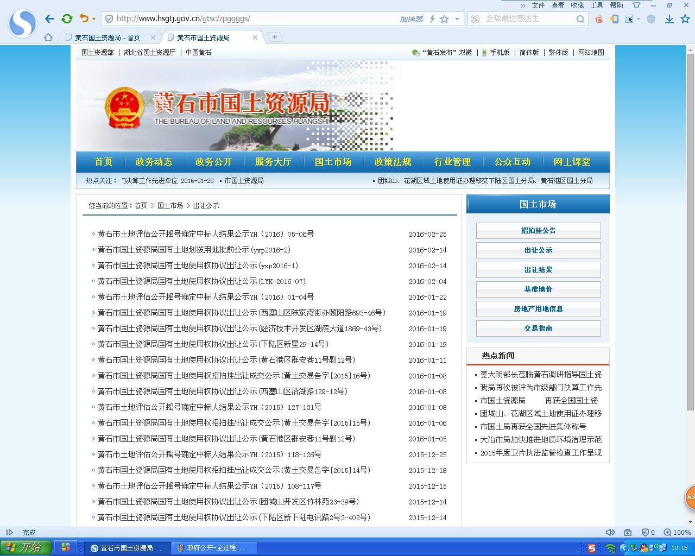Click the browser back arrow
The image size is (695, 556).
pyautogui.click(x=50, y=19)
